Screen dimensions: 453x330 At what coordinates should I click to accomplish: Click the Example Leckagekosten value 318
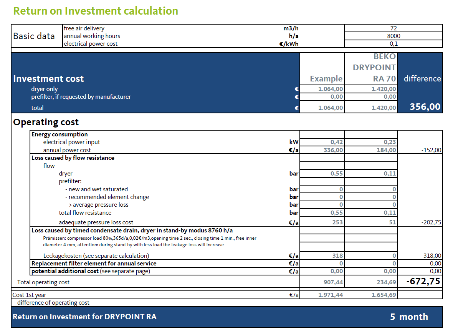[x=322, y=255]
